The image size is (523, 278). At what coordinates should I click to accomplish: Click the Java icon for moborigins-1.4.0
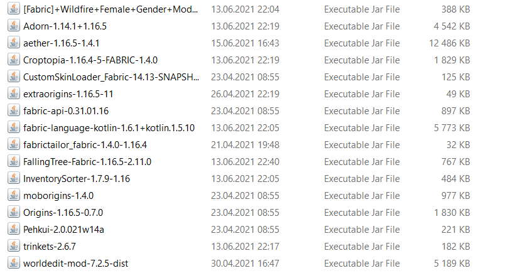click(14, 196)
